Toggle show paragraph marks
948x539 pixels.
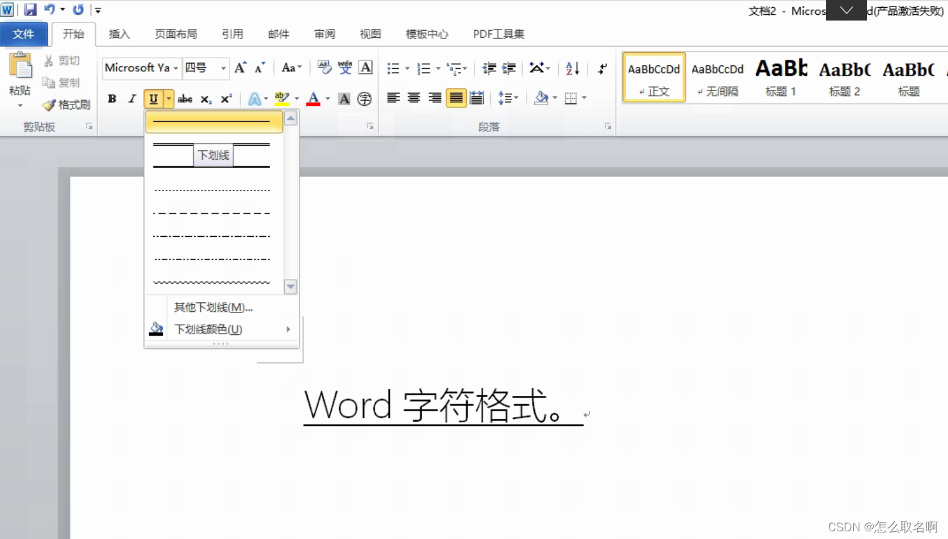[602, 68]
